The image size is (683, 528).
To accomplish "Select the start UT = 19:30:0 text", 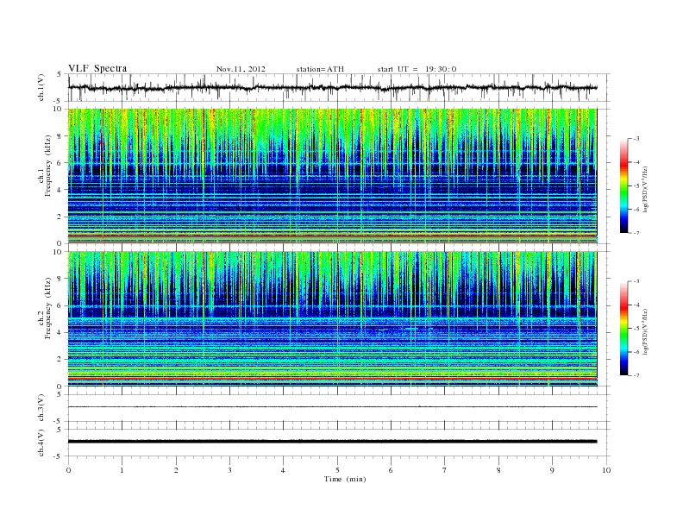I will pos(417,69).
